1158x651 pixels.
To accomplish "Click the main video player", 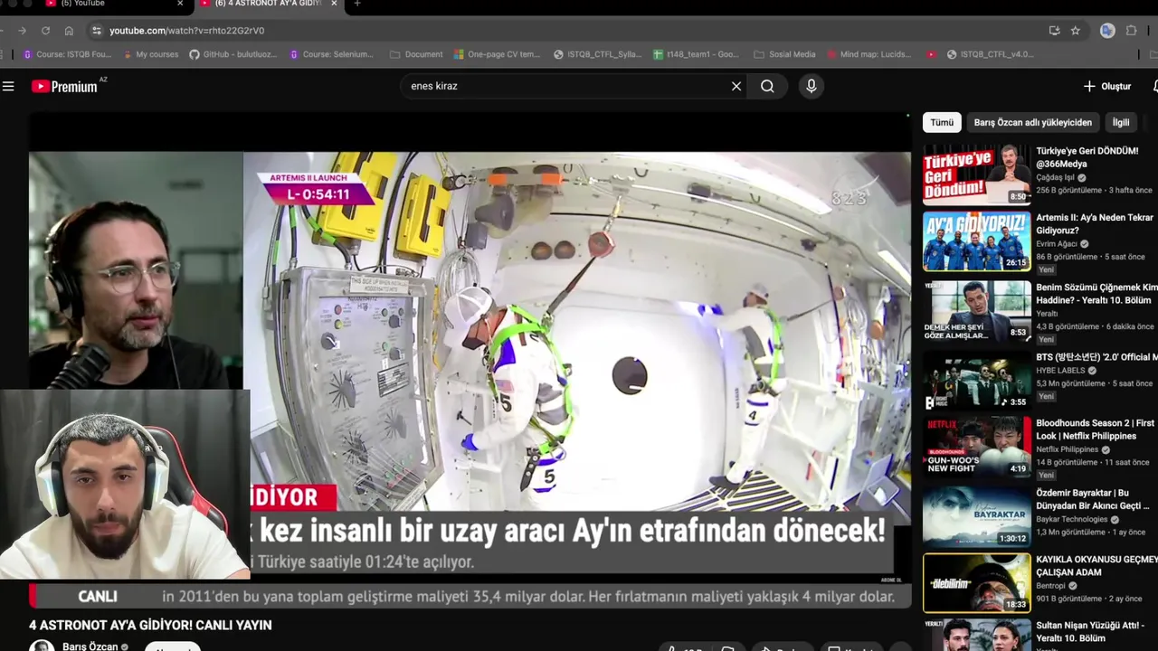I will (x=470, y=362).
